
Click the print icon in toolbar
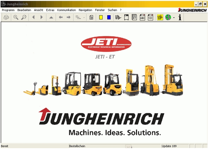6,17
